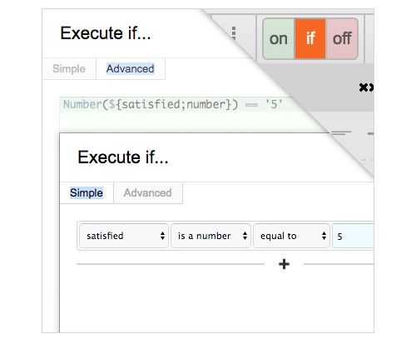Set the toggle to off
This screenshot has width=416, height=349.
click(342, 38)
